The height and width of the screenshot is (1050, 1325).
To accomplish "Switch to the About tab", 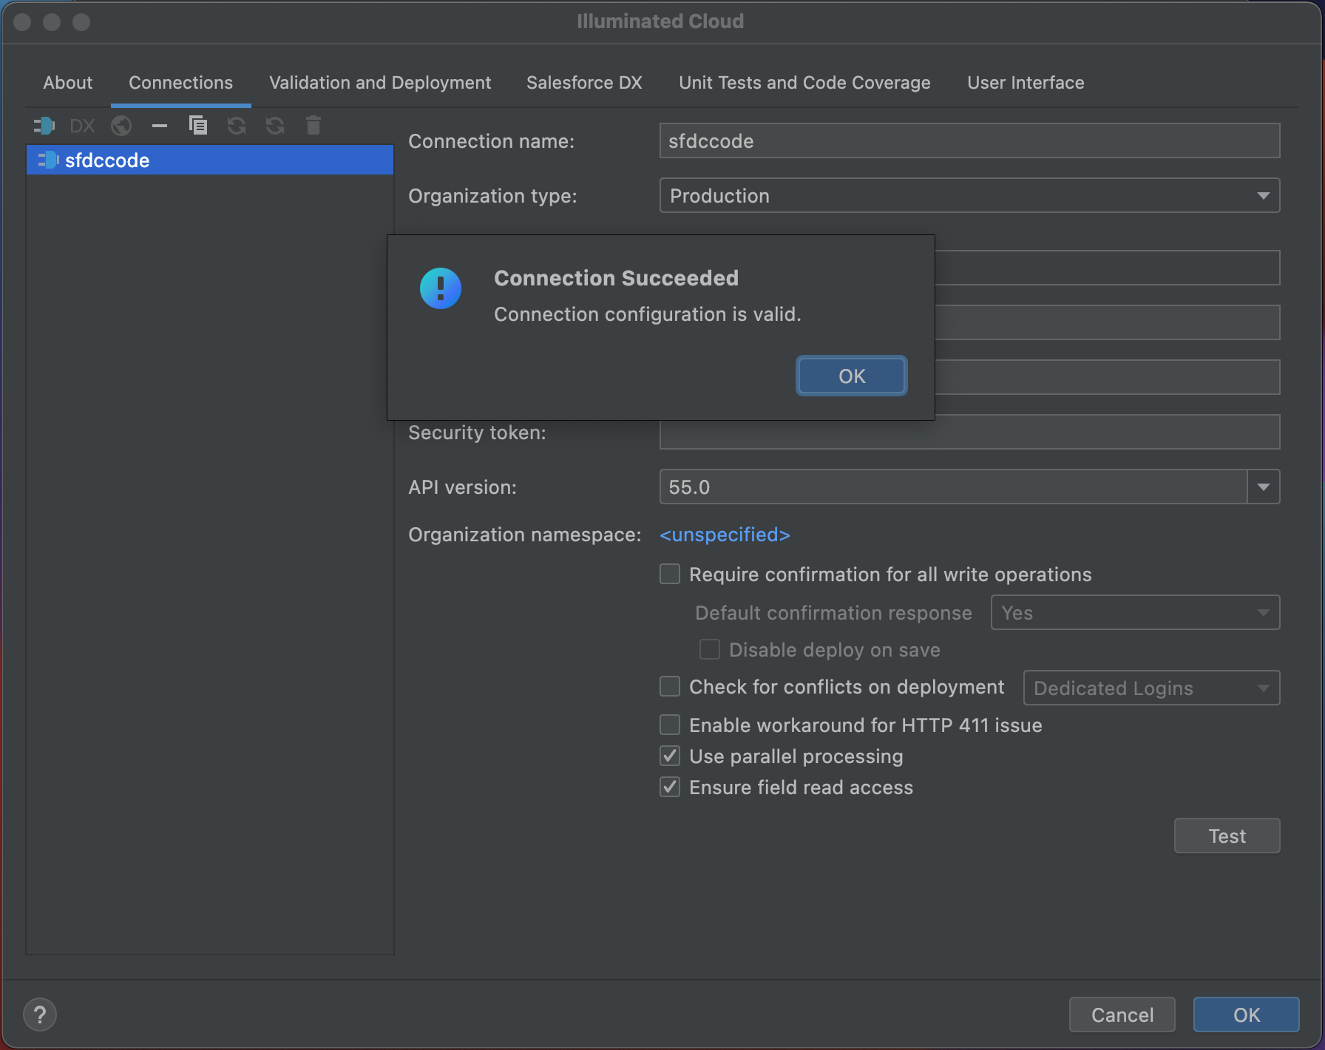I will point(68,83).
